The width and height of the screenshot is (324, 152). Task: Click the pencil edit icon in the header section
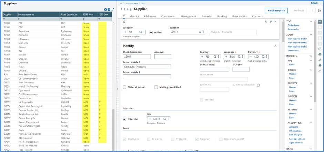point(271,22)
